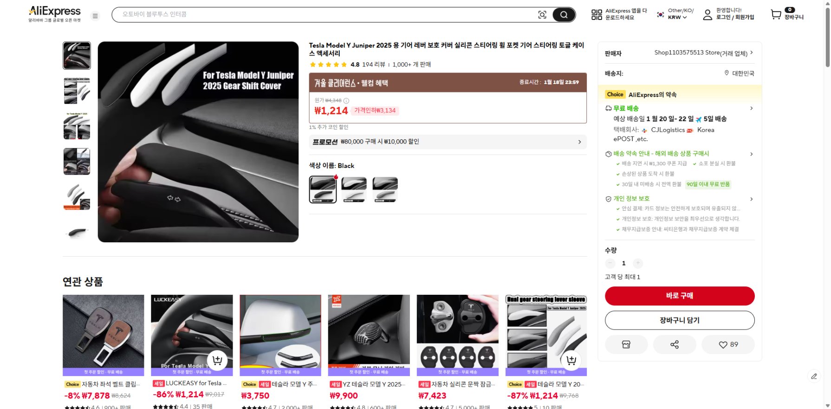
Task: Increase quantity with the plus button
Action: click(x=638, y=263)
